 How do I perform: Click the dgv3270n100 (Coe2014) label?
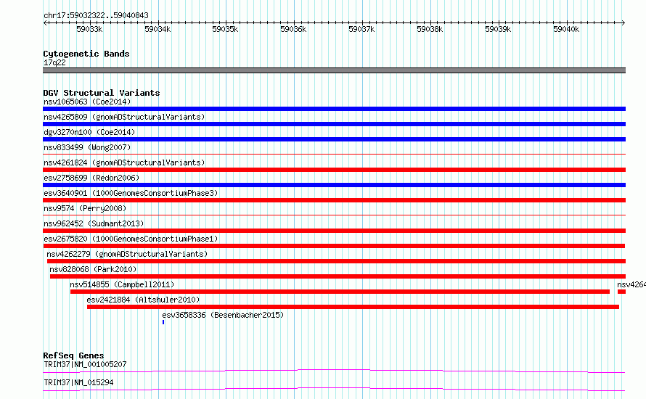tap(89, 132)
